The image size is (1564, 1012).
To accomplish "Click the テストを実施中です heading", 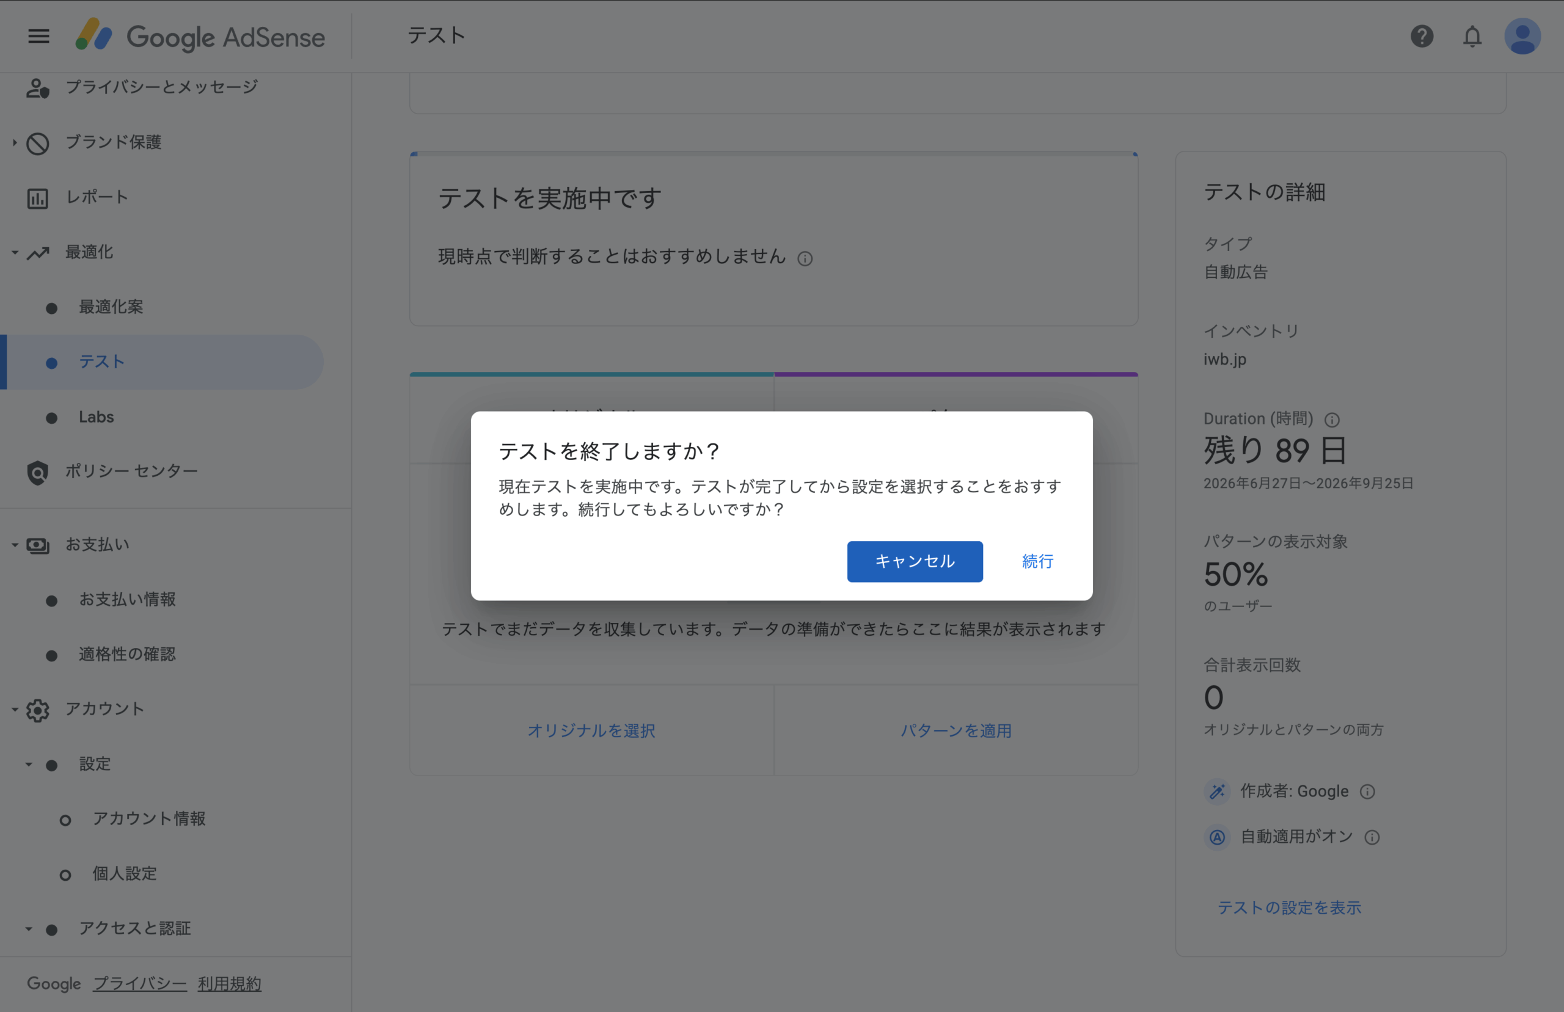I will click(x=549, y=198).
